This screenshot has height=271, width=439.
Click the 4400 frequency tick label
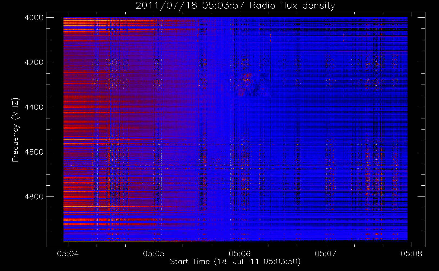(34, 107)
